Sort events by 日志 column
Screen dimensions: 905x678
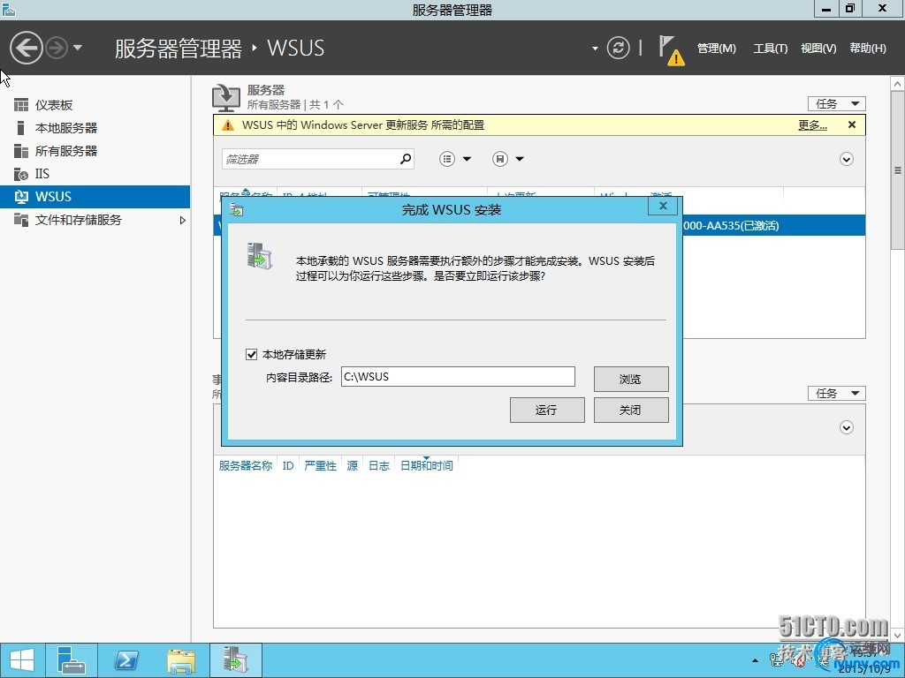(x=379, y=466)
